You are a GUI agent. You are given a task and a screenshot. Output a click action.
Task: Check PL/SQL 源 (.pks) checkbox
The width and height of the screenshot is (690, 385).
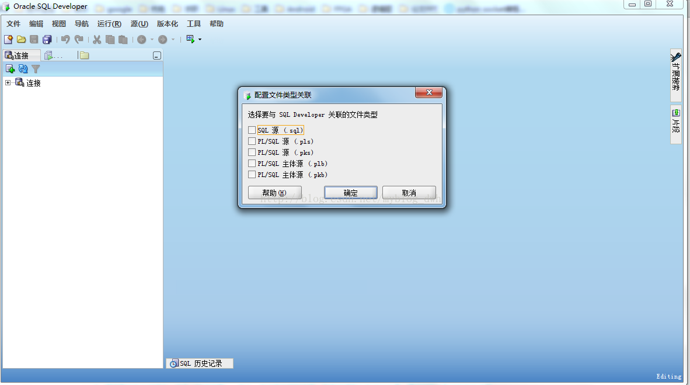(x=252, y=152)
